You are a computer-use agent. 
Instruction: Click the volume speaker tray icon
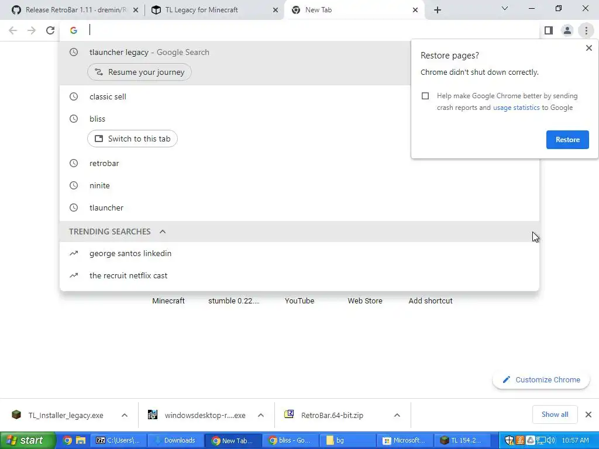550,441
